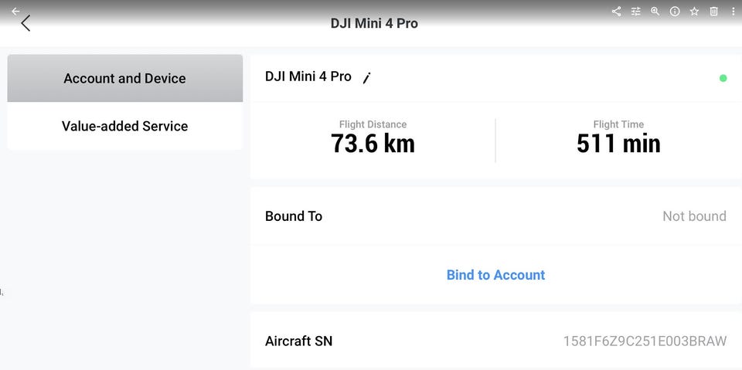This screenshot has height=370, width=742.
Task: Tap the Aircraft SN serial number value
Action: 645,341
